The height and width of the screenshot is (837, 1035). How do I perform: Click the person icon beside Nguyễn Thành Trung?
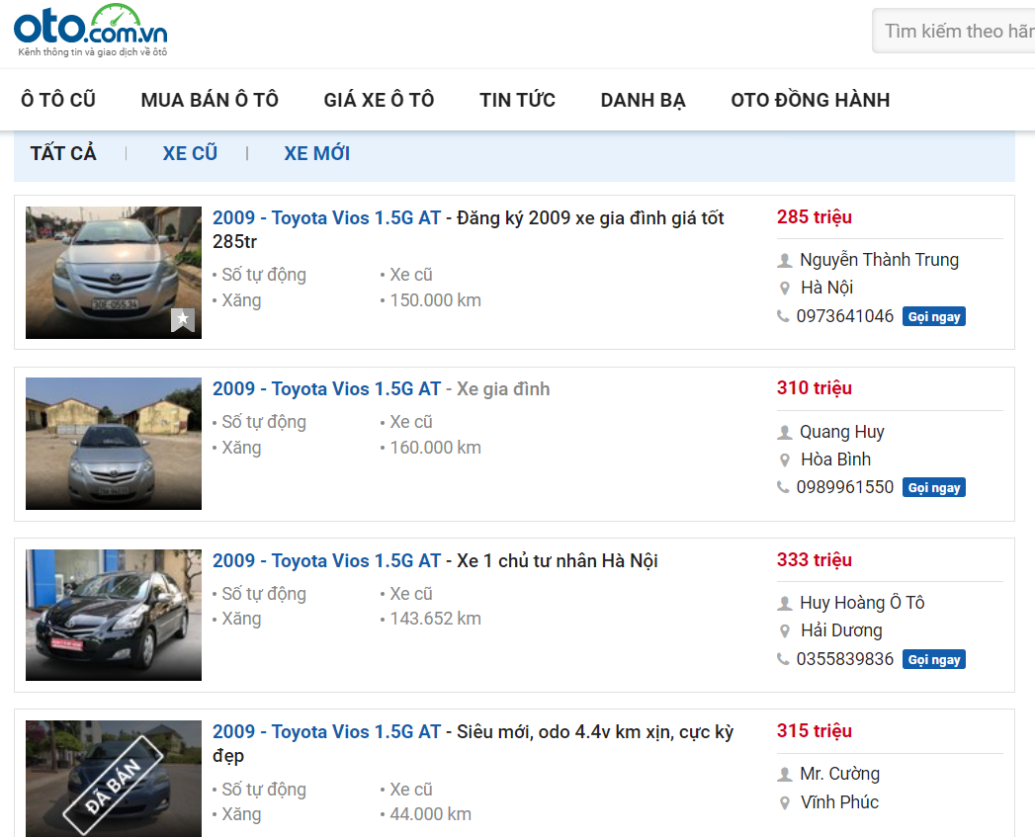click(x=784, y=260)
